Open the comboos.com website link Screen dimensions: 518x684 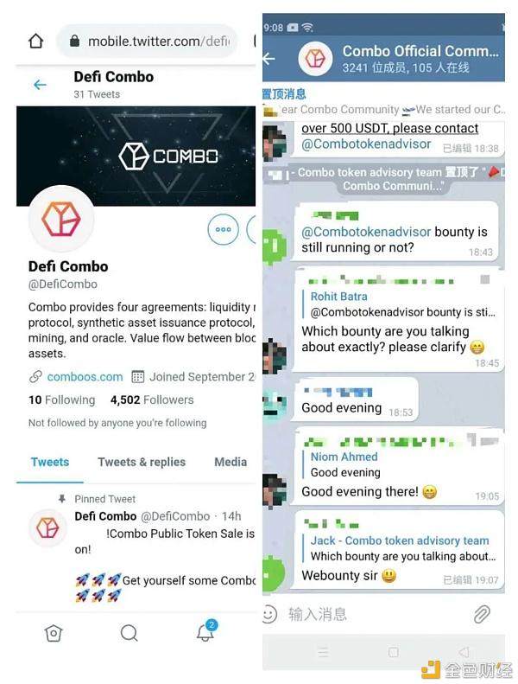pyautogui.click(x=85, y=377)
